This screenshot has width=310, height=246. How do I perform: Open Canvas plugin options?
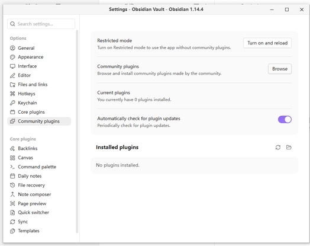click(40, 158)
